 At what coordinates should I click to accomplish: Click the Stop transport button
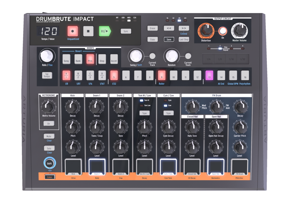88,31
